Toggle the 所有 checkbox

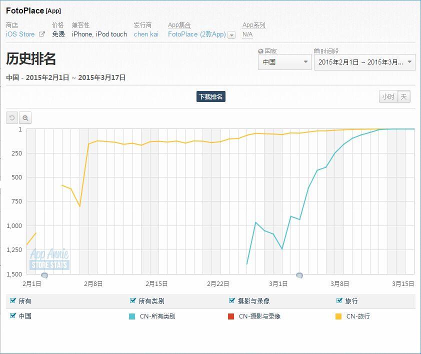[x=12, y=300]
